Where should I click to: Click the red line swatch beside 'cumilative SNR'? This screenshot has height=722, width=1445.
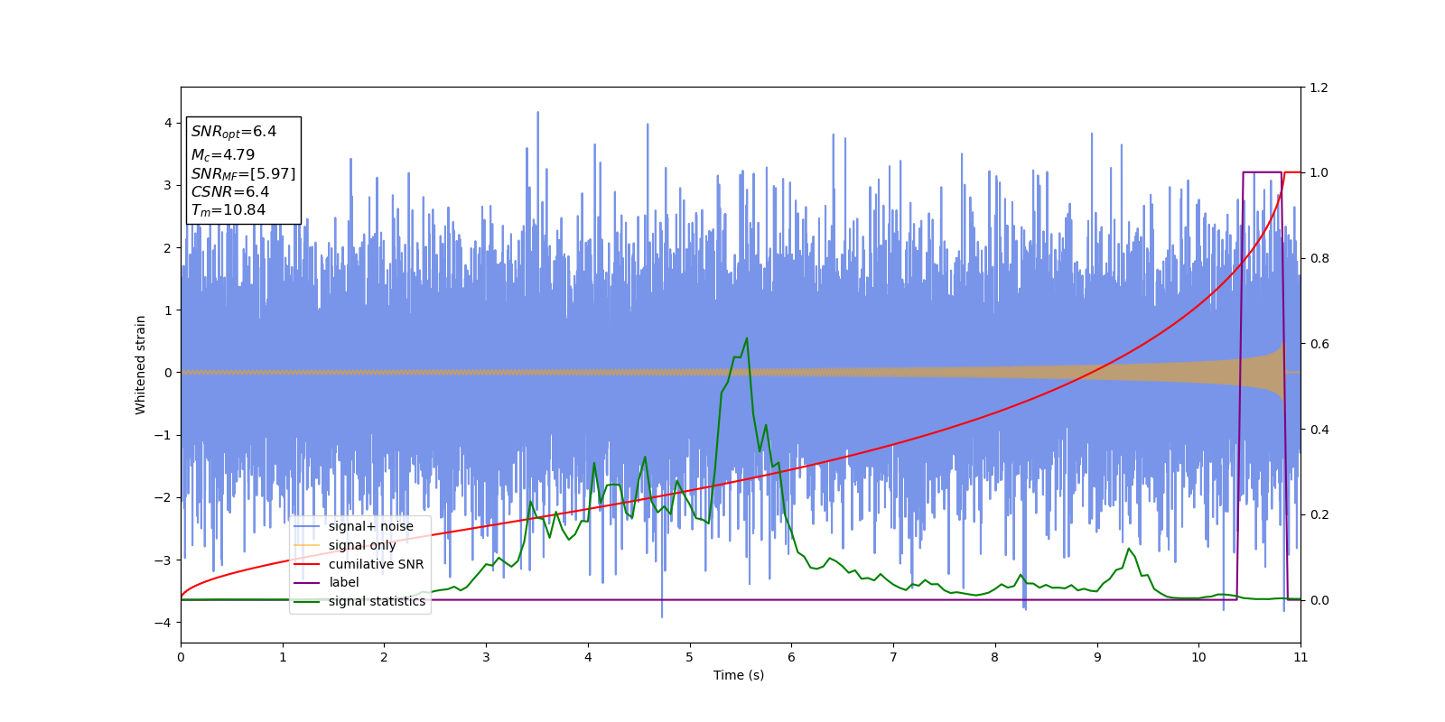click(x=307, y=564)
